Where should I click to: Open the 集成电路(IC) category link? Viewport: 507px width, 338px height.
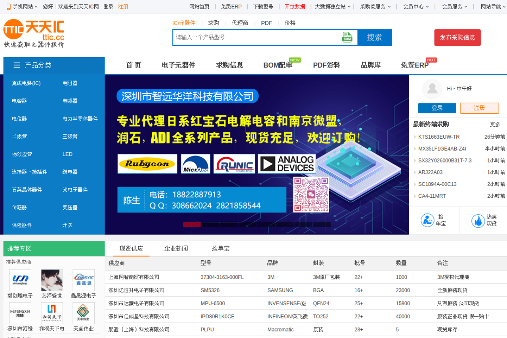[x=26, y=83]
